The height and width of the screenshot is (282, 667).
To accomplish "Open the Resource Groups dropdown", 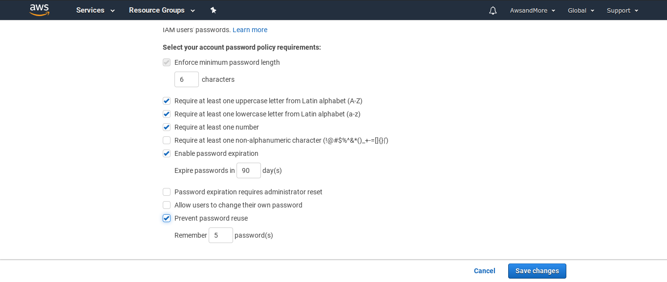I will (x=162, y=10).
